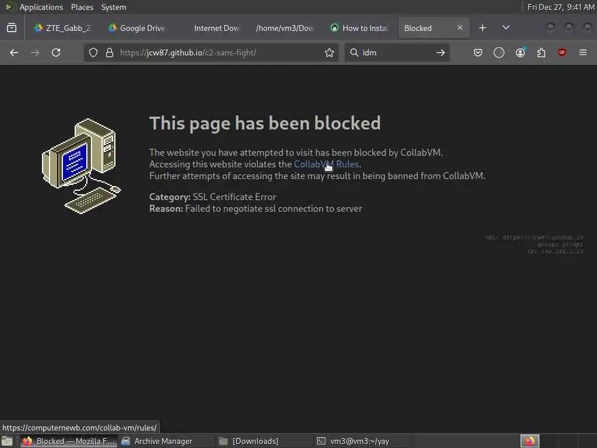
Task: Switch to the /home/vm3/Dow tab
Action: [285, 28]
